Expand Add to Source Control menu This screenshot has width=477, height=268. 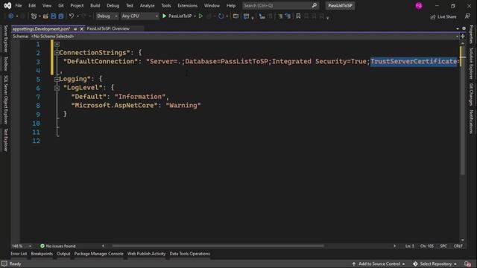point(379,264)
